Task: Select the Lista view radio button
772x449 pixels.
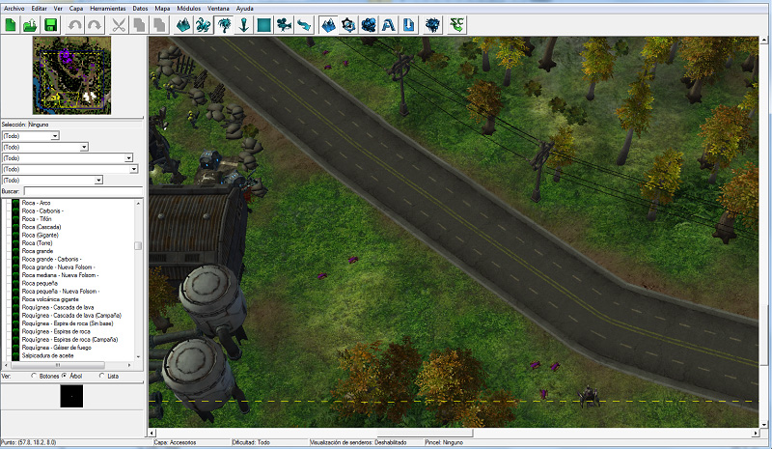Action: tap(102, 376)
